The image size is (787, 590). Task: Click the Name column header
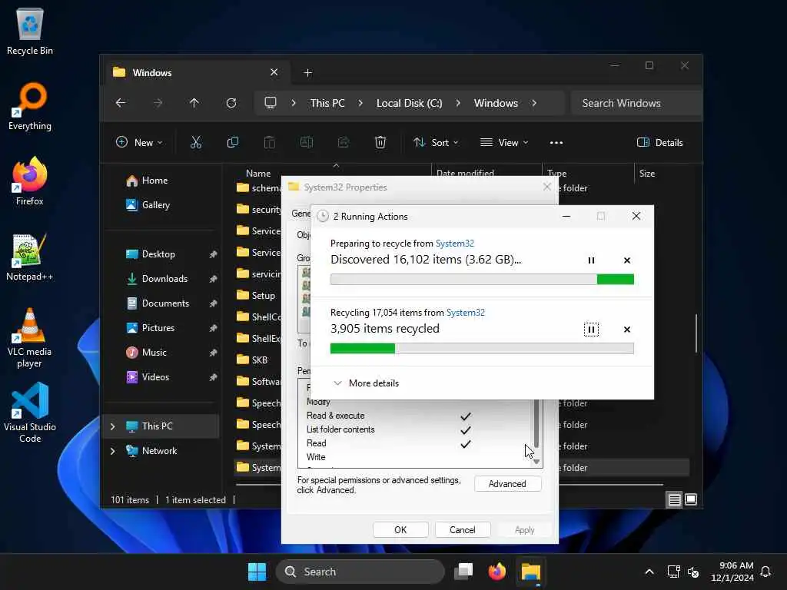pyautogui.click(x=258, y=174)
